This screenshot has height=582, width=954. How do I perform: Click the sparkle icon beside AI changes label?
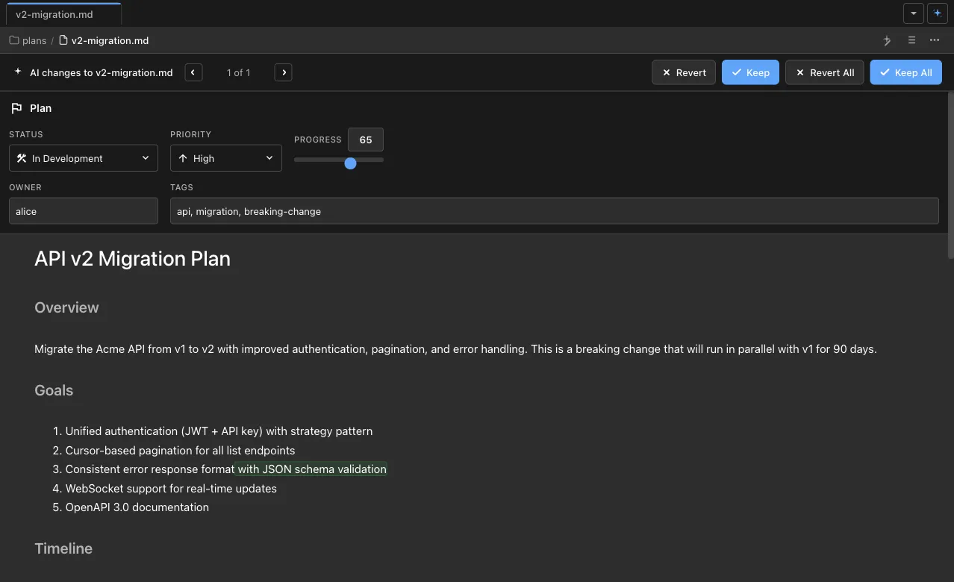tap(17, 72)
